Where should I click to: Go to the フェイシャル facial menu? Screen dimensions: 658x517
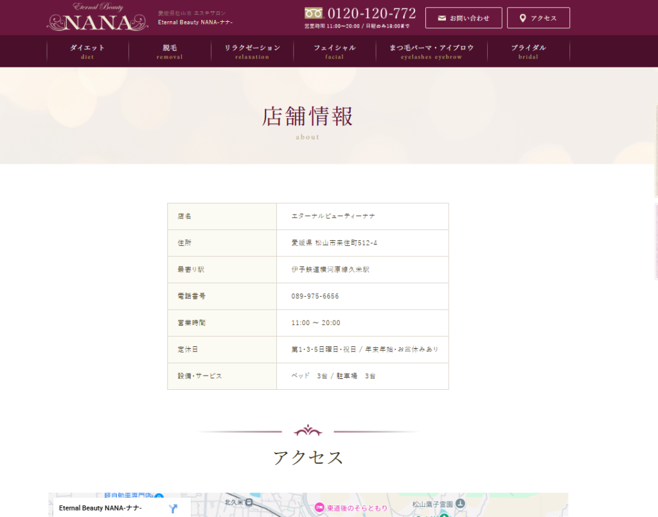pos(334,51)
